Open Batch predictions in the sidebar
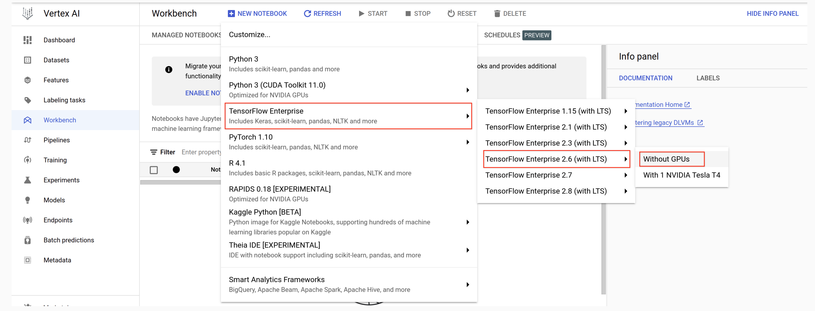The image size is (815, 311). click(x=69, y=240)
